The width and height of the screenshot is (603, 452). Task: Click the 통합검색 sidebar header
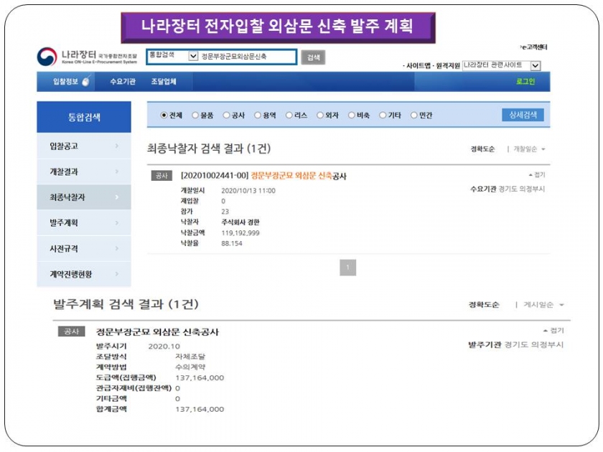(84, 117)
